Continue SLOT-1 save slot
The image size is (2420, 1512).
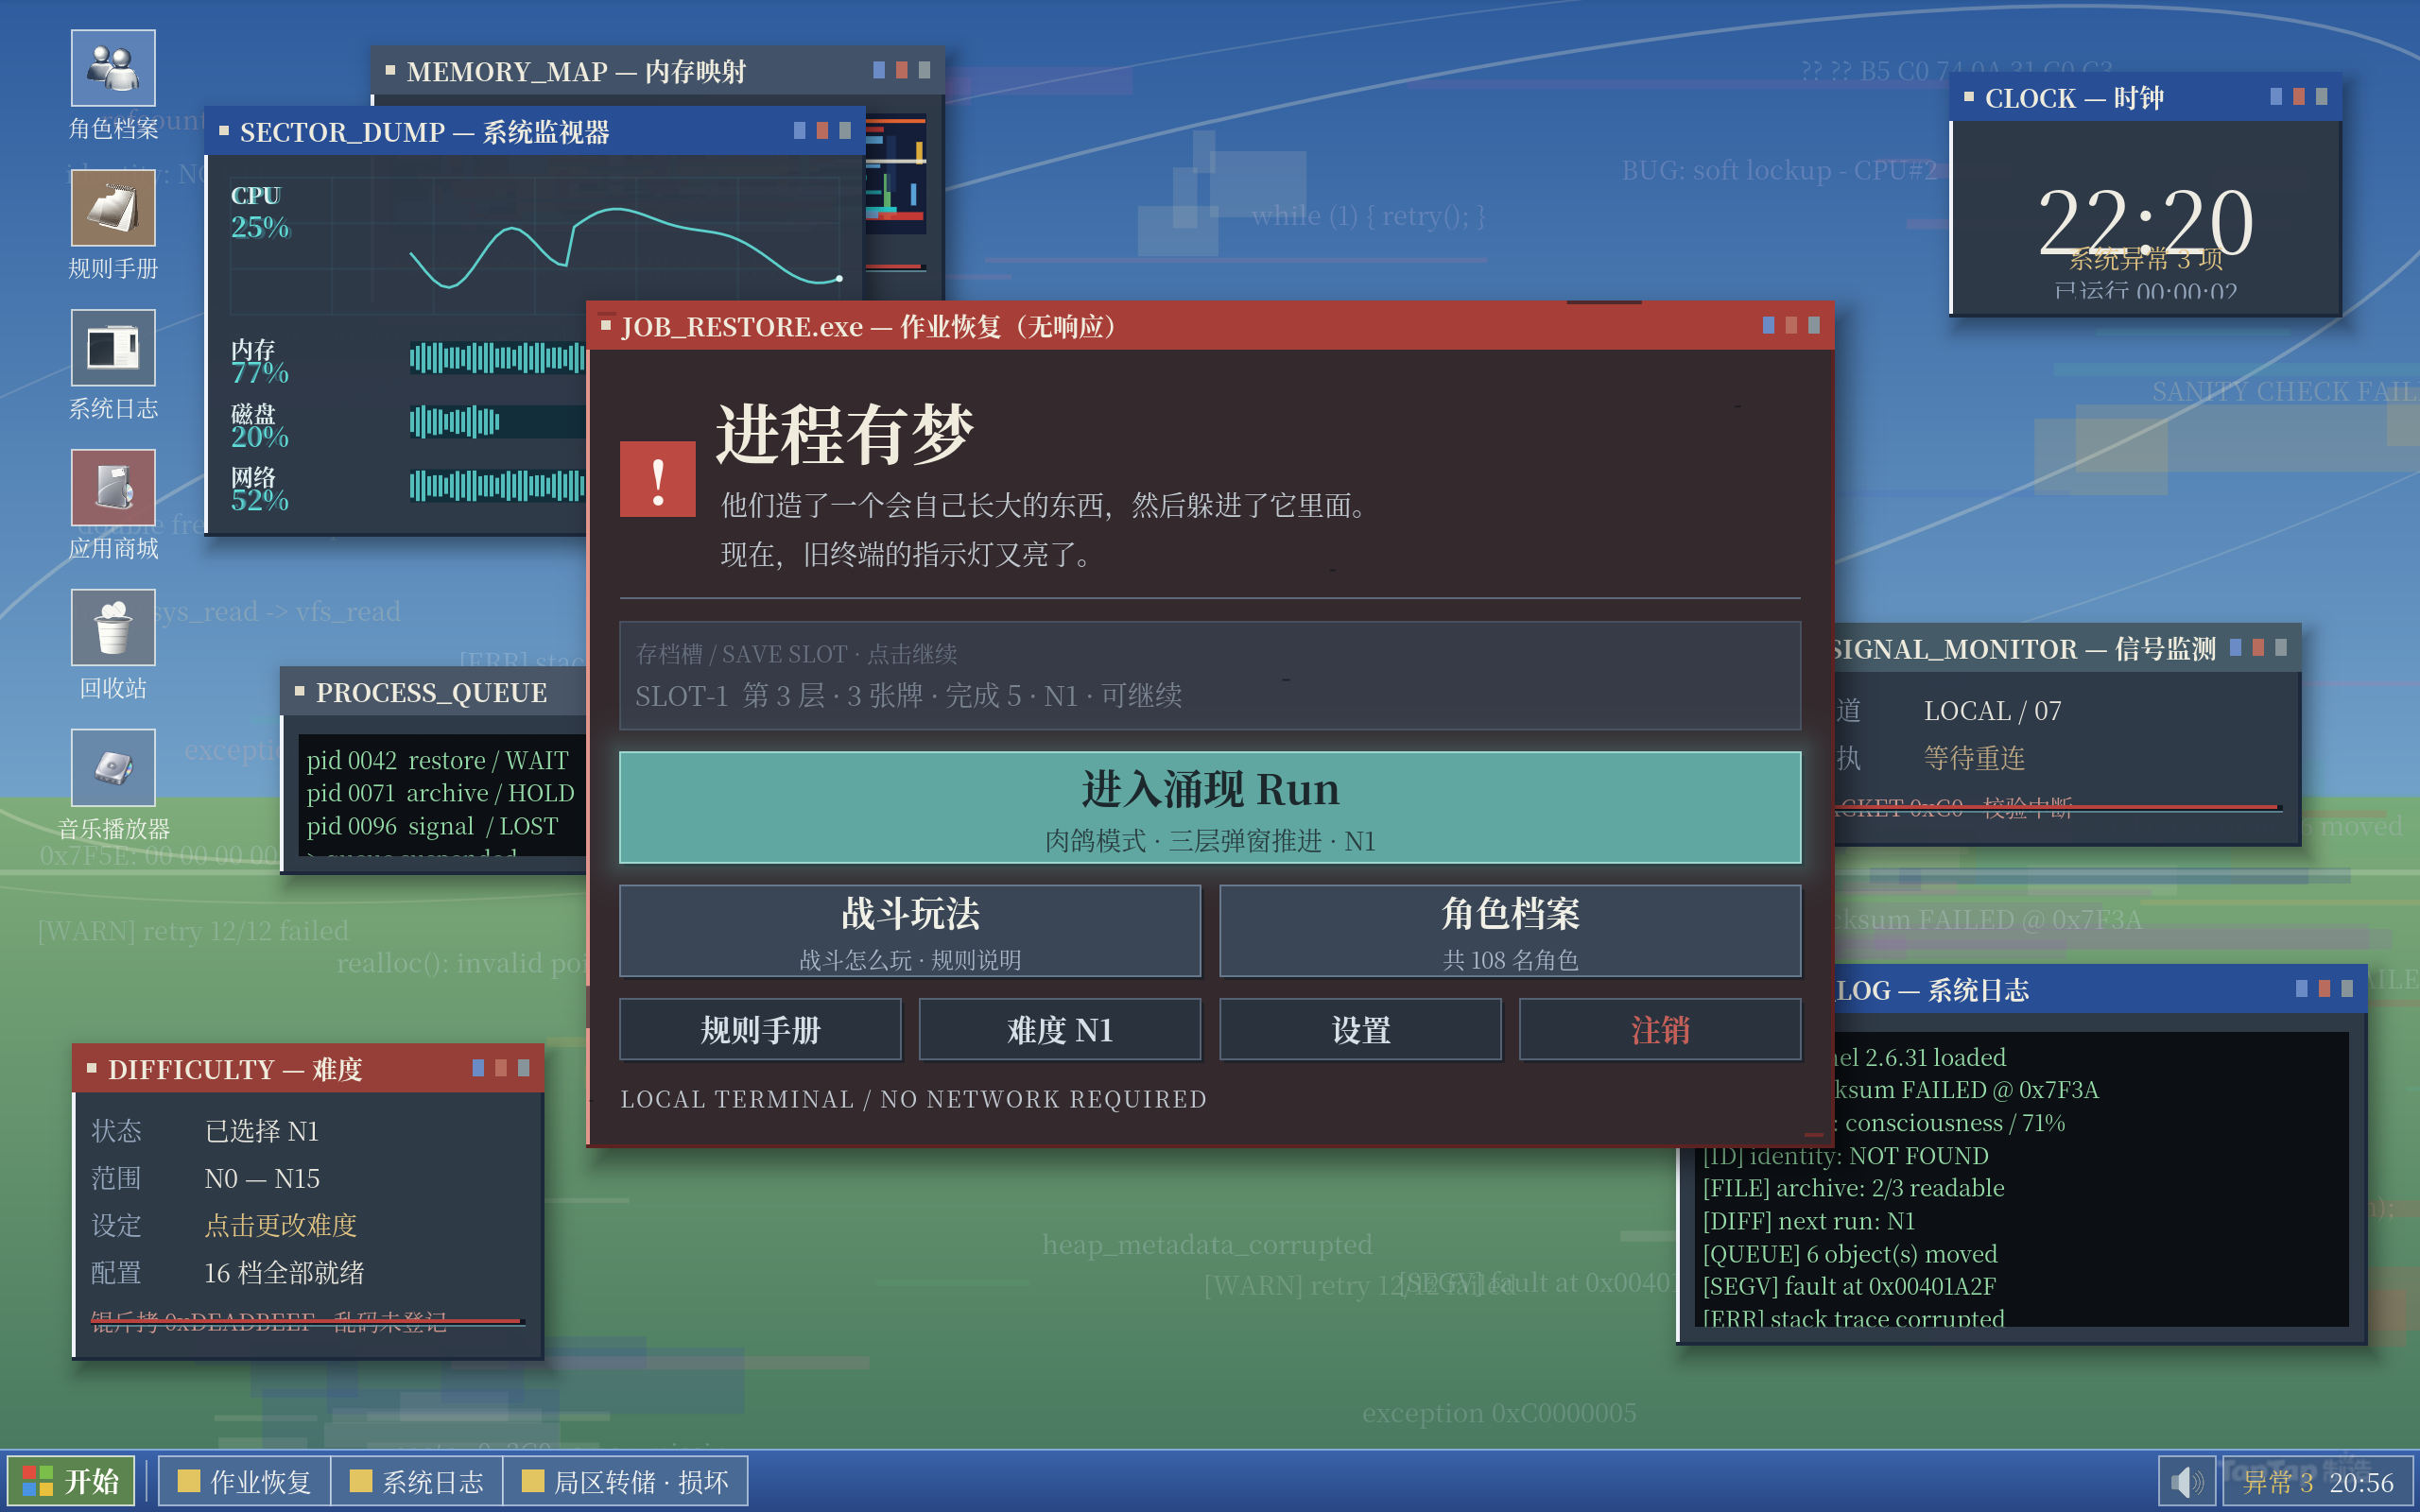[x=1210, y=676]
